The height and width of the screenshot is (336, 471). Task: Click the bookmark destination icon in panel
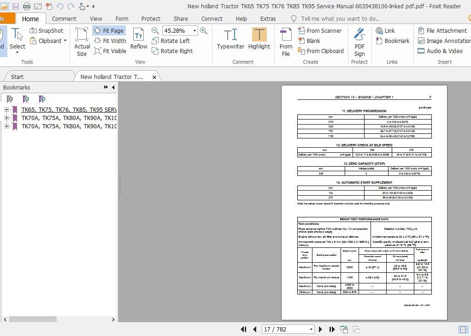point(42,99)
